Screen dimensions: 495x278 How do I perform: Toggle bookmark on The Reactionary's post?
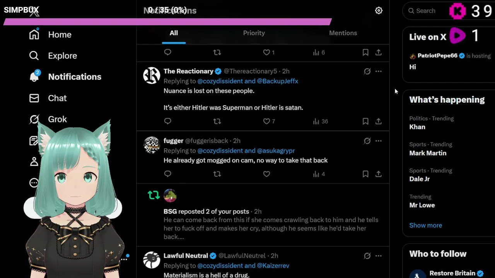(x=365, y=121)
